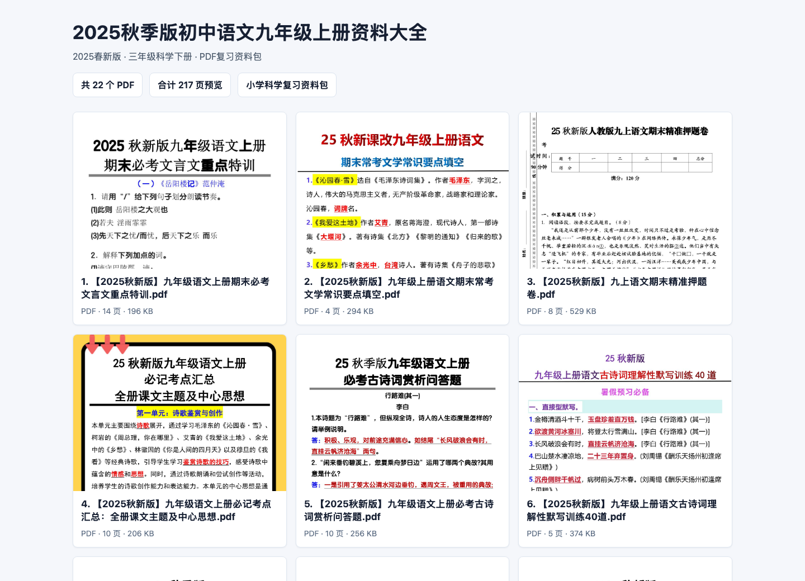Open thumbnail of 古诗词理解性默写训练40道
The height and width of the screenshot is (581, 805).
pos(625,413)
